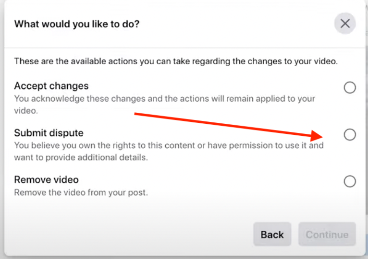This screenshot has width=368, height=259.
Task: Pick the Remove video radio button
Action: 350,181
